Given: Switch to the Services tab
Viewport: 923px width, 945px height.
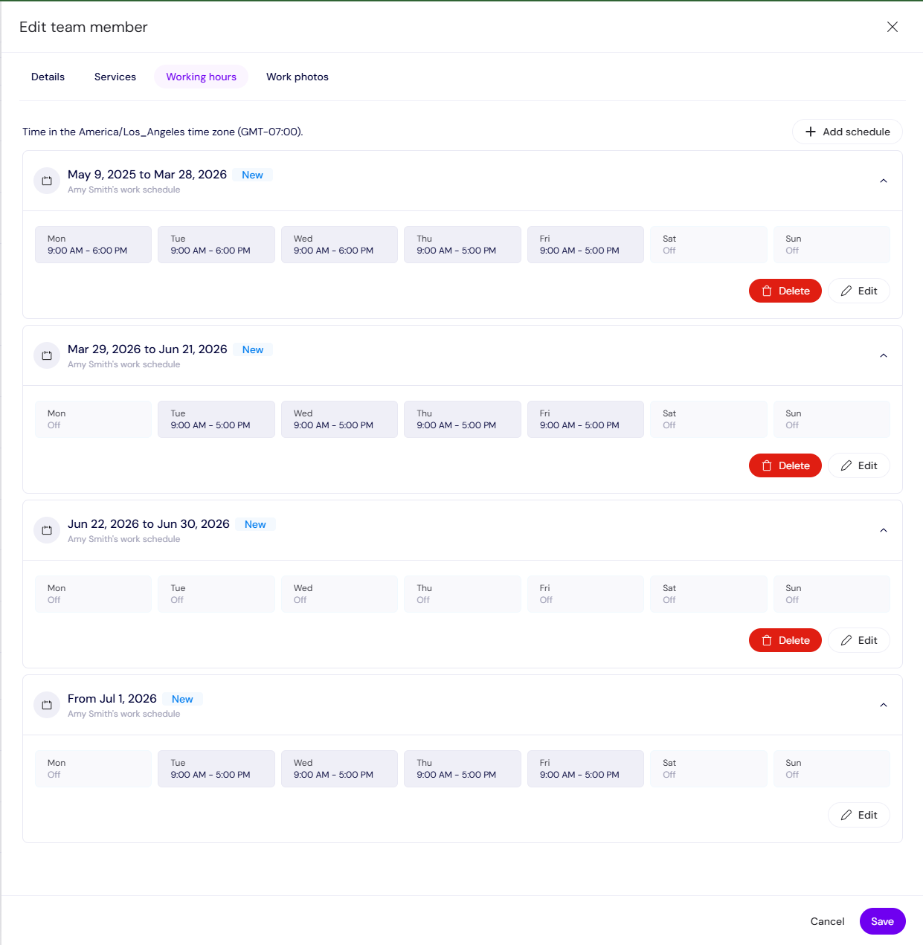Looking at the screenshot, I should click(x=115, y=77).
